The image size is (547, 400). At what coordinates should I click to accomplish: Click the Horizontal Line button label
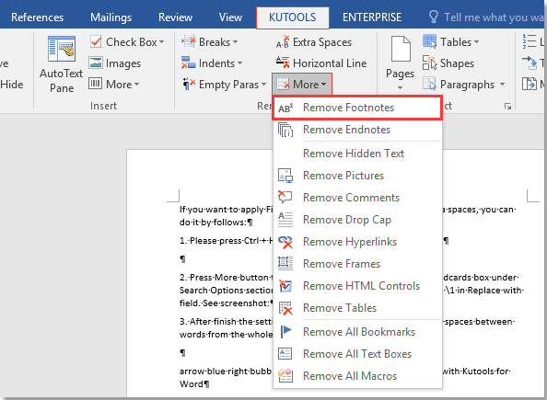click(330, 63)
